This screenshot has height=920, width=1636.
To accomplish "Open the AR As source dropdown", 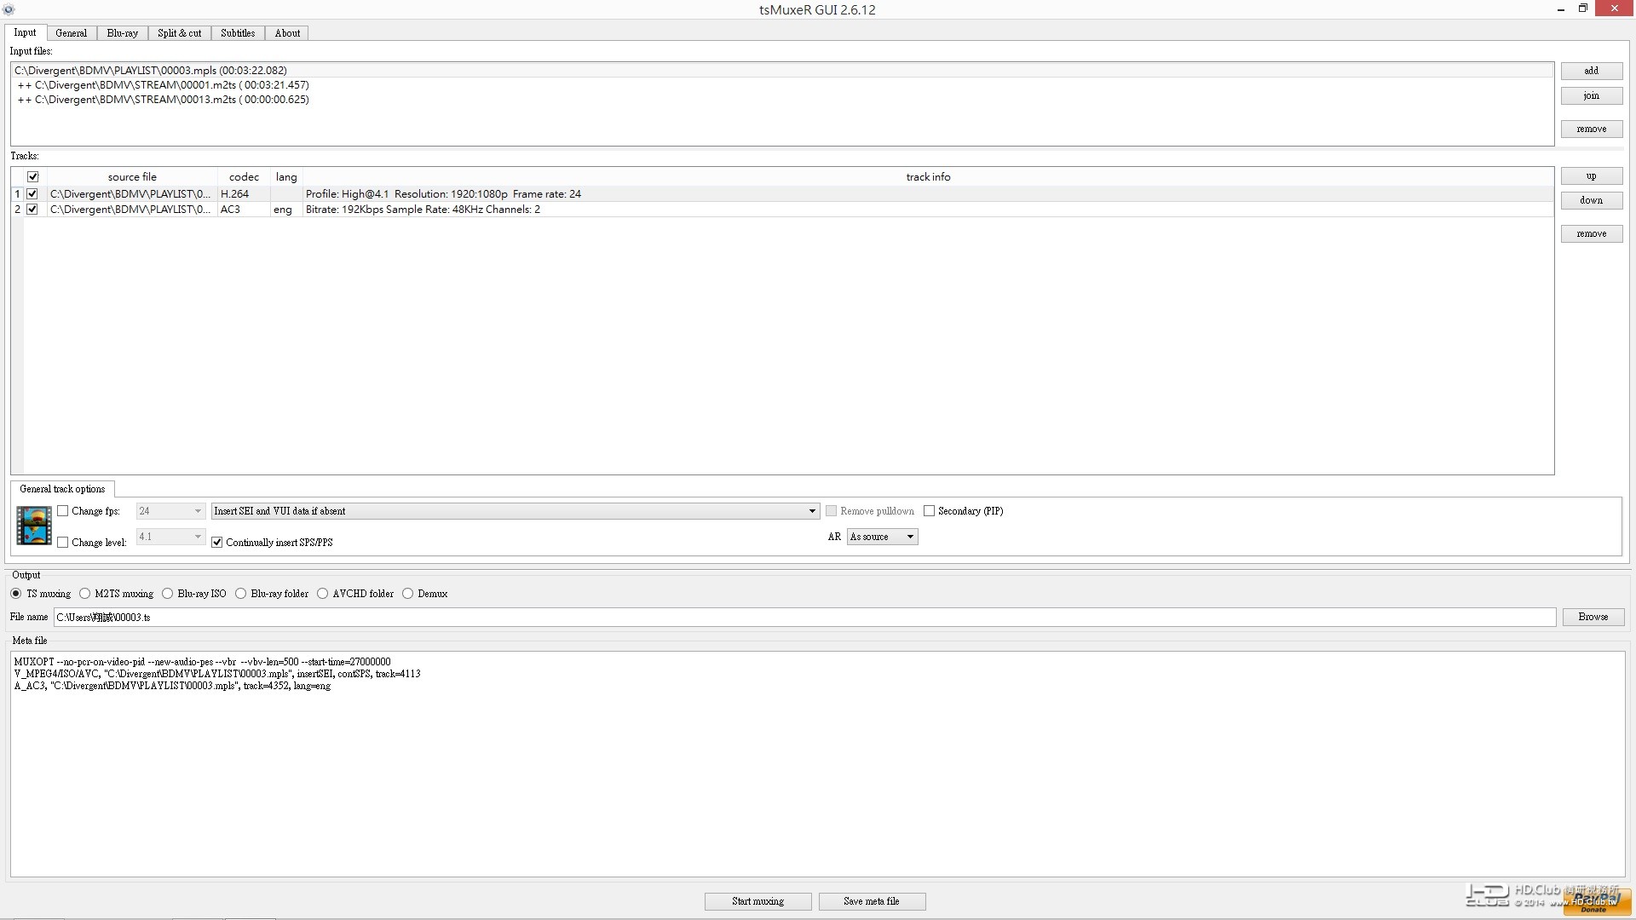I will point(882,537).
